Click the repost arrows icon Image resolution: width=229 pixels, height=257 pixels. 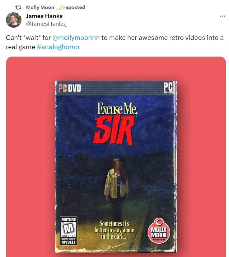point(18,7)
